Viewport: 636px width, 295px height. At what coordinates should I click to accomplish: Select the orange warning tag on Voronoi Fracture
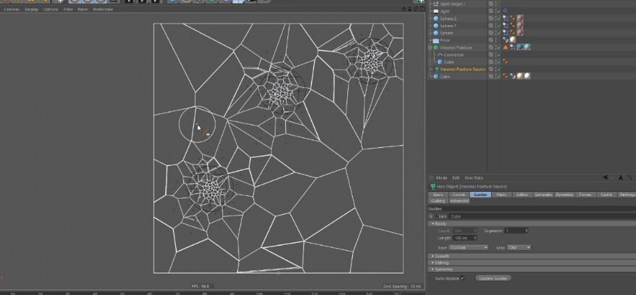click(506, 47)
